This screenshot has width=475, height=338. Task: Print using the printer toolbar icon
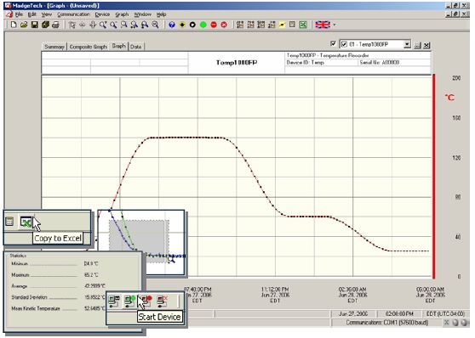pyautogui.click(x=55, y=25)
